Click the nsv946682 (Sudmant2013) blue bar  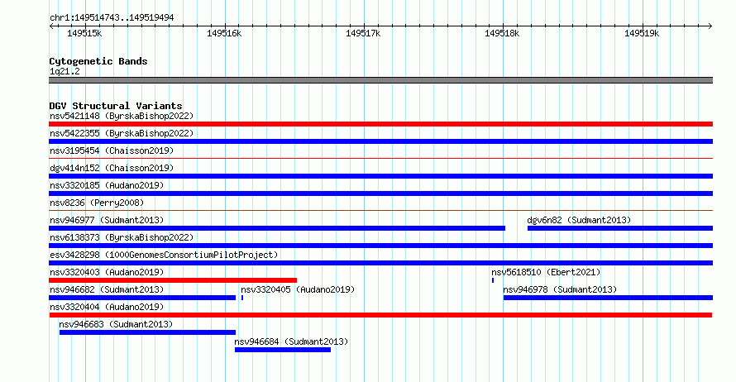tap(142, 298)
